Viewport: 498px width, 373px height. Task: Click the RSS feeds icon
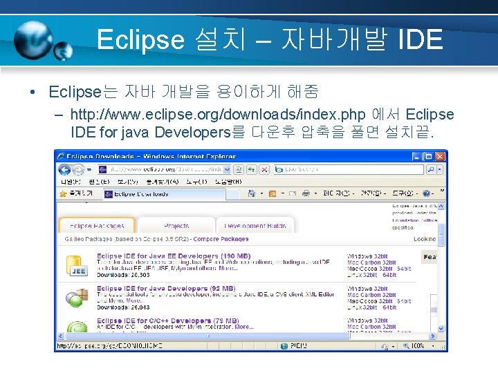click(x=273, y=193)
